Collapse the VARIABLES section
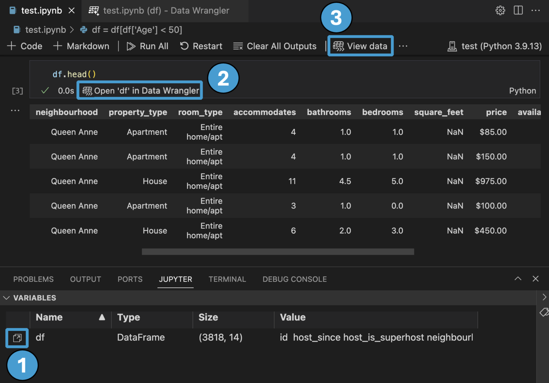Image resolution: width=549 pixels, height=383 pixels. point(6,298)
